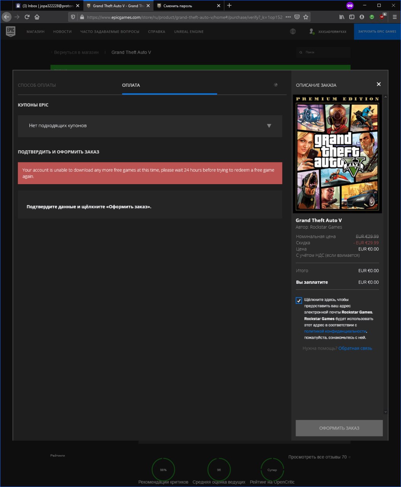Open the browser home page
The image size is (401, 487).
(x=37, y=17)
